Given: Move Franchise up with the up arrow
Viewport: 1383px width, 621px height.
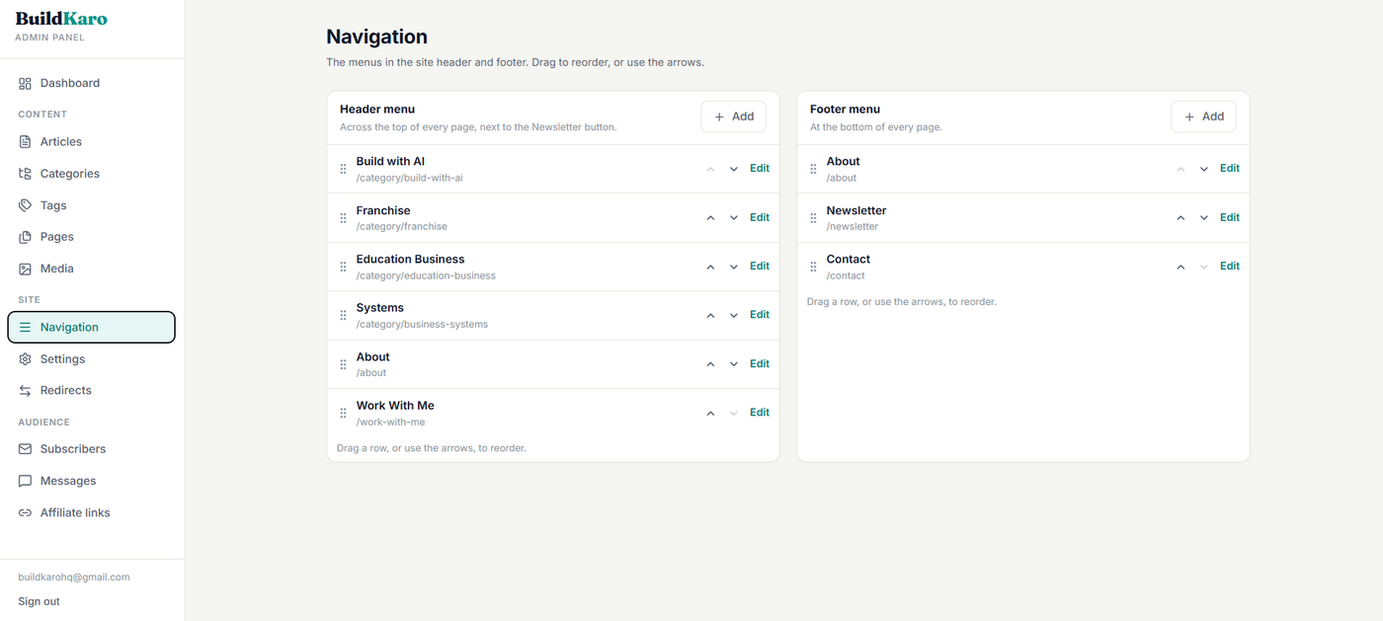Looking at the screenshot, I should [710, 218].
